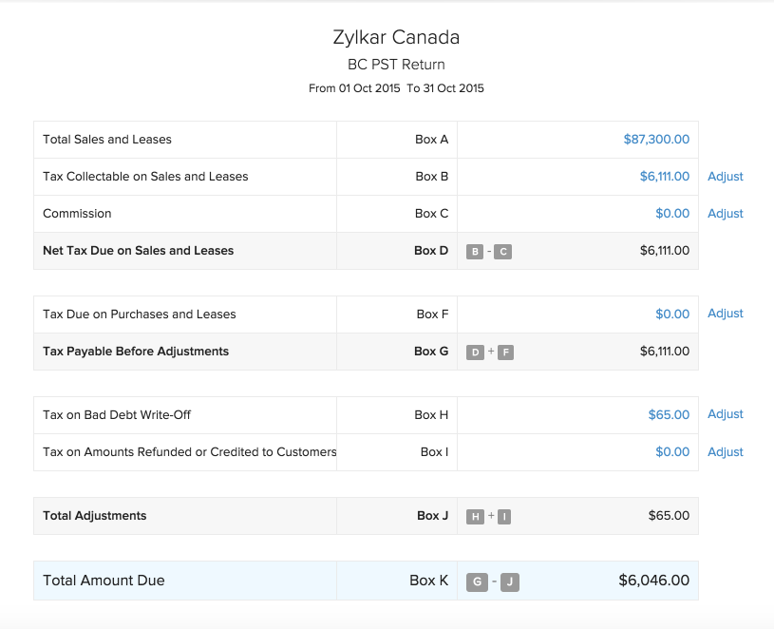Click the C badge in Box D formula

click(x=503, y=252)
